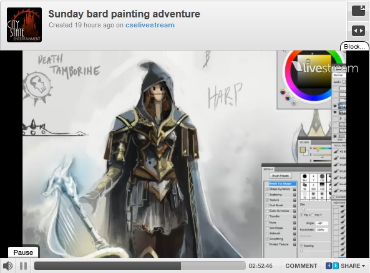370x273 pixels.
Task: Toggle the Texture checkbox
Action: (267, 200)
